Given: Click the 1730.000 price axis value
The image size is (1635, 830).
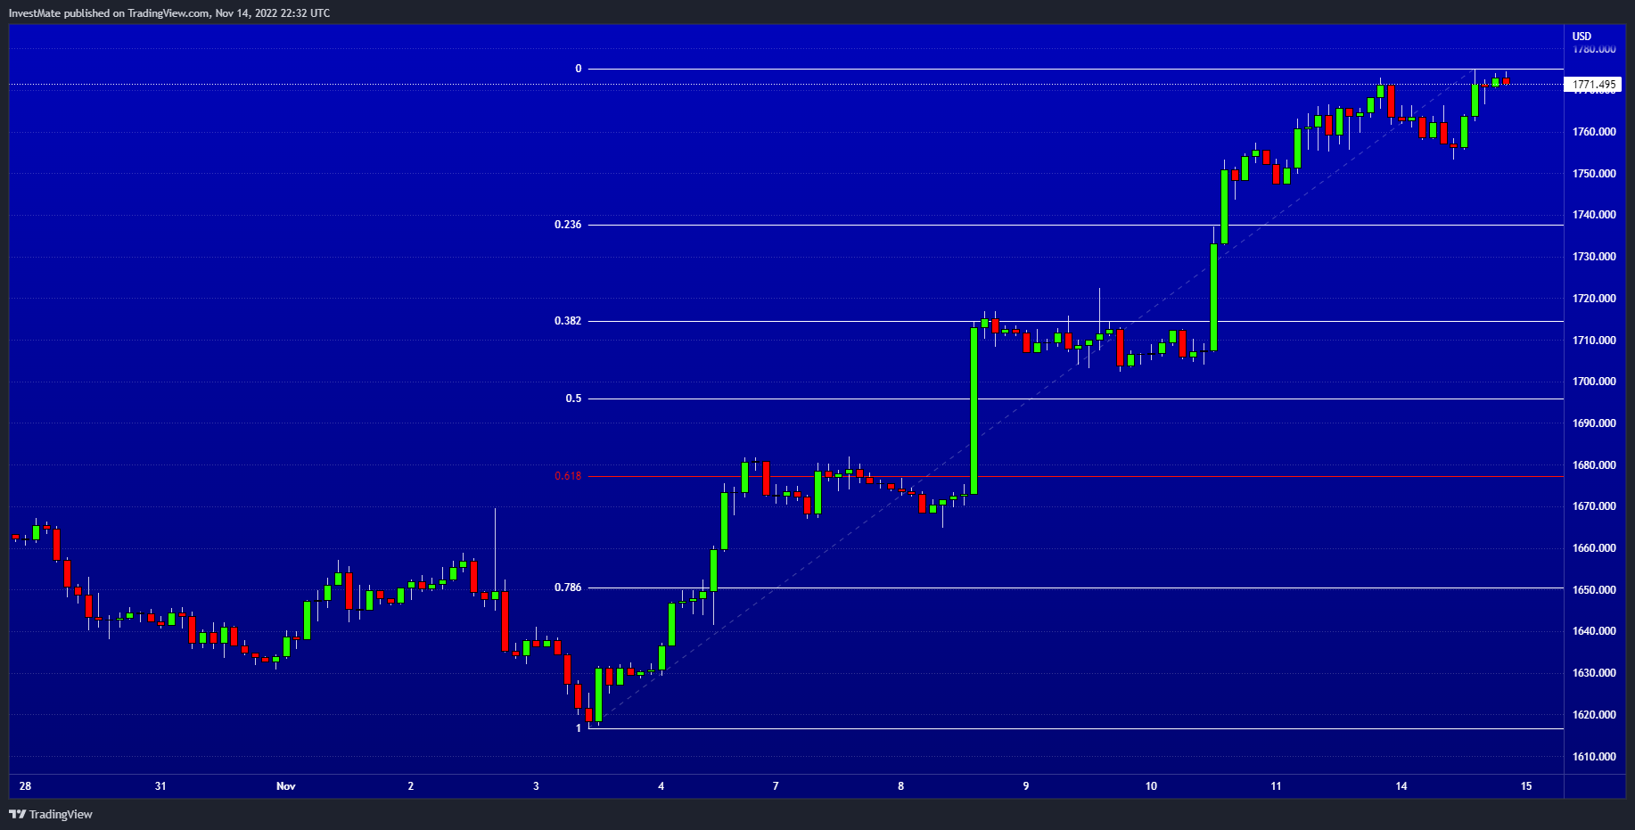Looking at the screenshot, I should tap(1594, 257).
